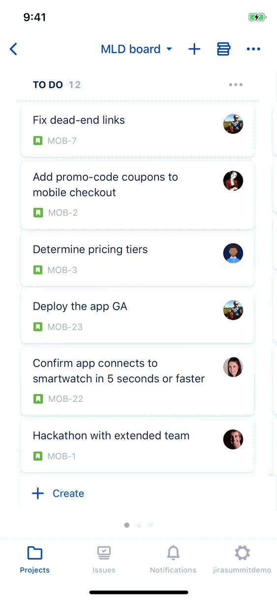The width and height of the screenshot is (277, 600).
Task: Open the Notifications bell tab
Action: [173, 560]
